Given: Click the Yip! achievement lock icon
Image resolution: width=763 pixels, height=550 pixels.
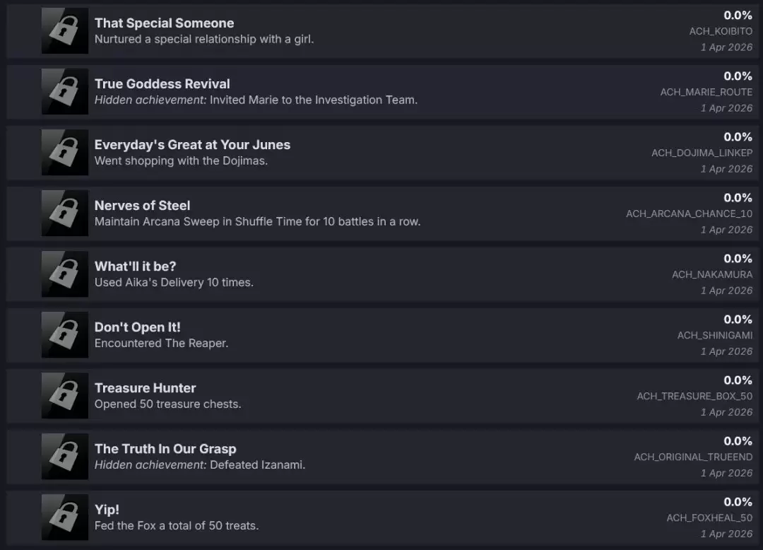Looking at the screenshot, I should tap(65, 517).
